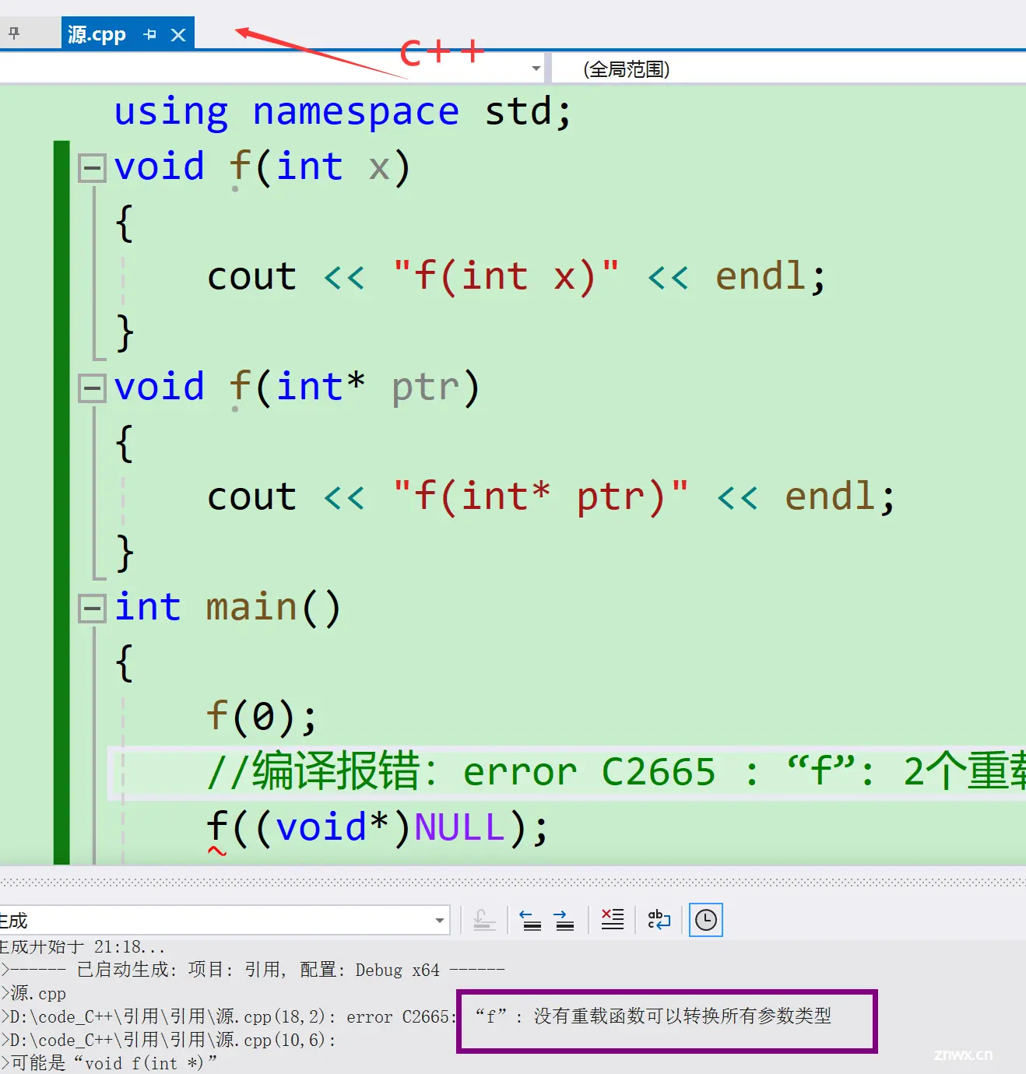This screenshot has height=1074, width=1026.
Task: Click the go-to-message output toolbar icon
Action: tap(484, 920)
